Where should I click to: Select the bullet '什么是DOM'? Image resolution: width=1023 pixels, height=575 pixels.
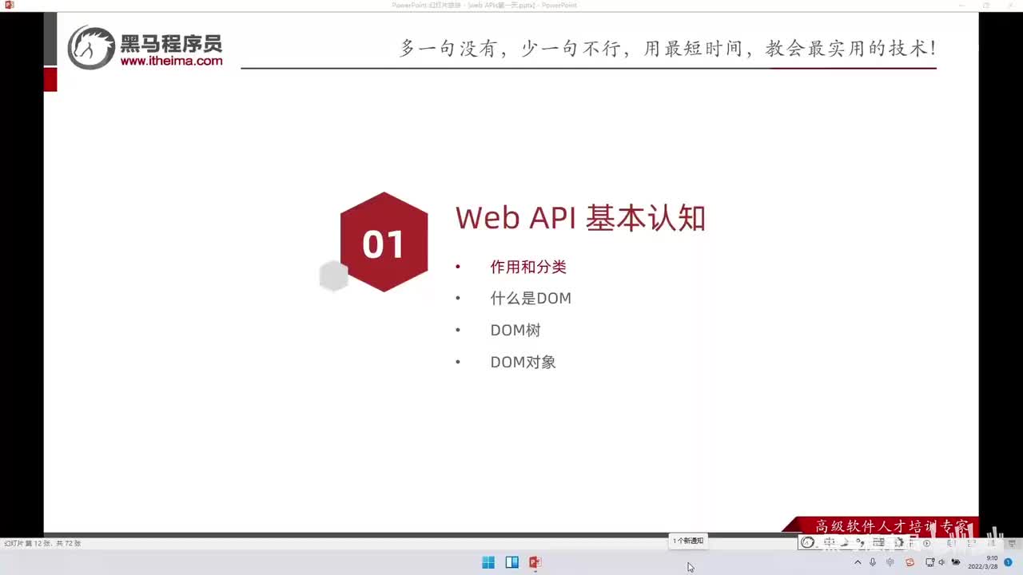point(531,299)
